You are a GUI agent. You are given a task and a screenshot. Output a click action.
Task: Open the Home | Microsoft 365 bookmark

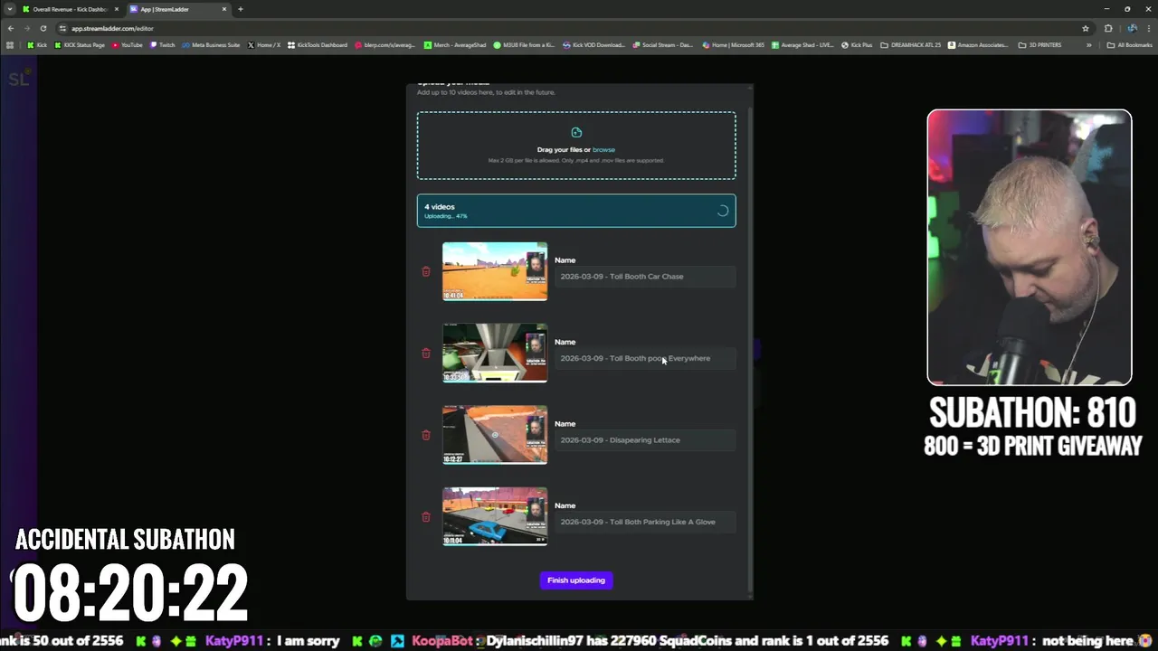tap(734, 44)
